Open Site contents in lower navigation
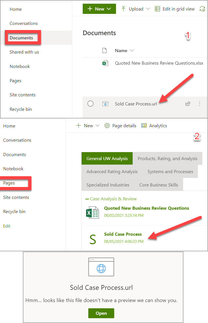Viewport: 208px width, 323px height. tap(16, 197)
